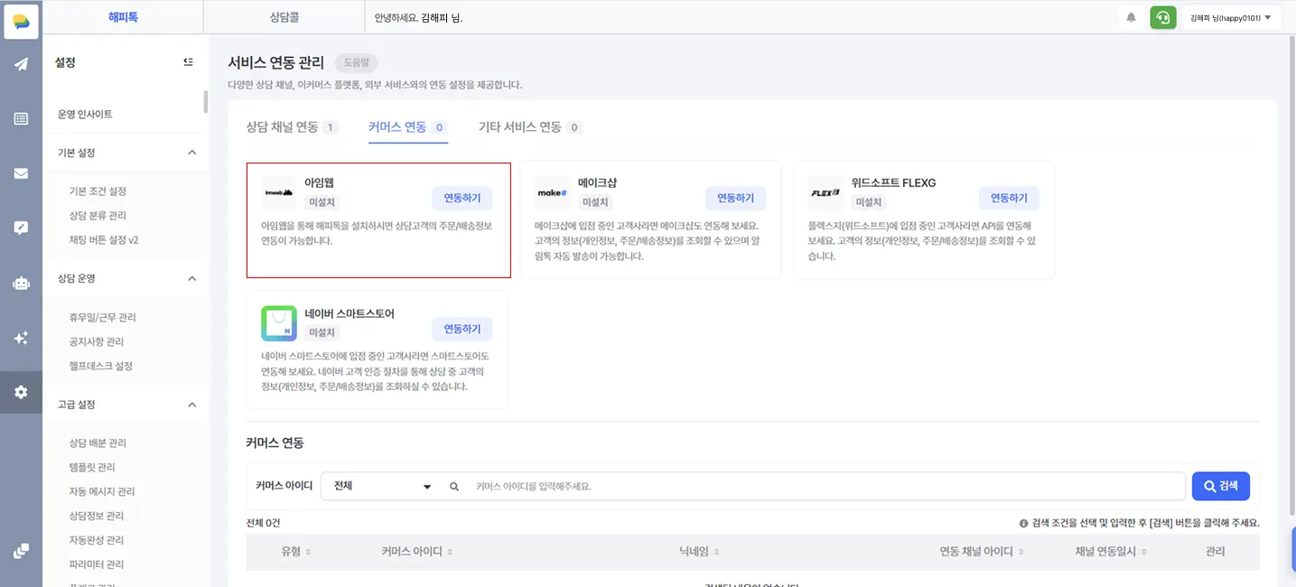Click the 관리 column header
Image resolution: width=1296 pixels, height=587 pixels.
click(x=1215, y=552)
